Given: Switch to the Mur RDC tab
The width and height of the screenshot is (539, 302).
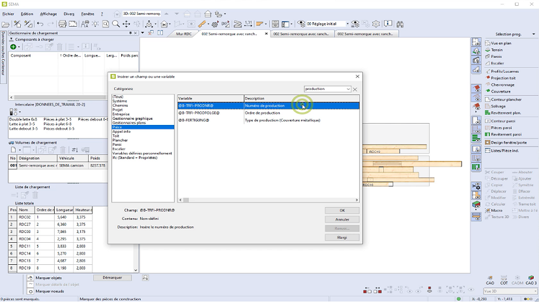Looking at the screenshot, I should click(183, 33).
